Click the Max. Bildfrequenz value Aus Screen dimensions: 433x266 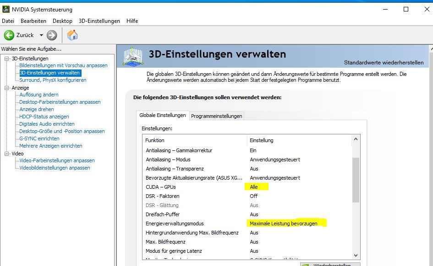pos(254,242)
